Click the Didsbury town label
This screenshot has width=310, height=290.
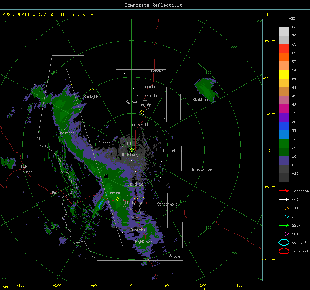[130, 154]
